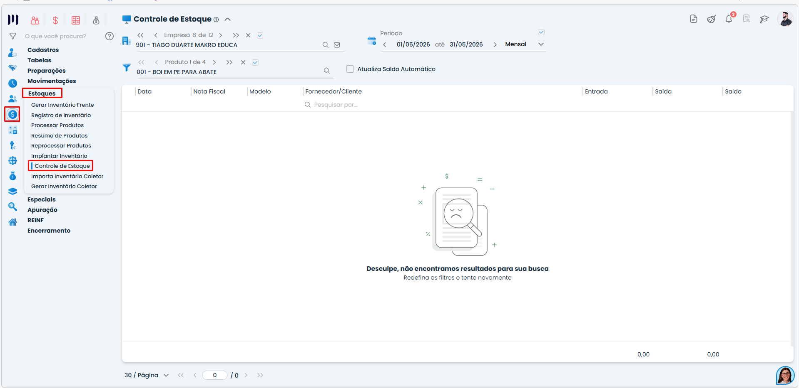
Task: Open the graduation cap training icon
Action: 764,19
